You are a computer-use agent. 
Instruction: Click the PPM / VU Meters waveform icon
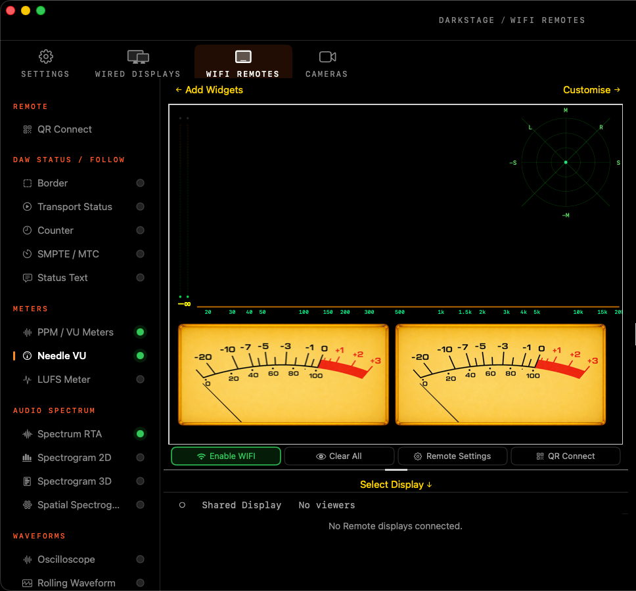click(x=27, y=332)
